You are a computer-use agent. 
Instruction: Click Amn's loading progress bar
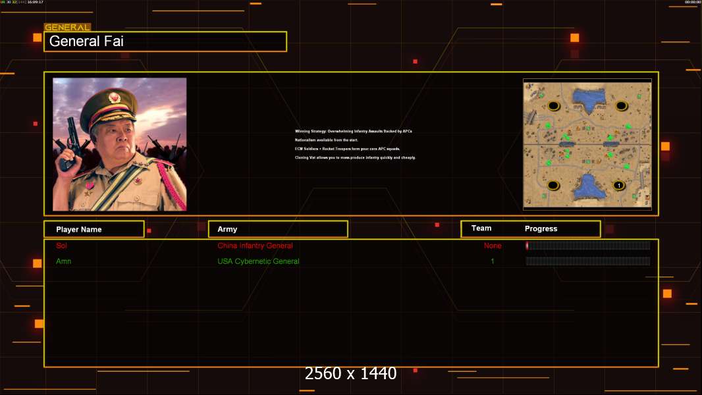tap(587, 261)
